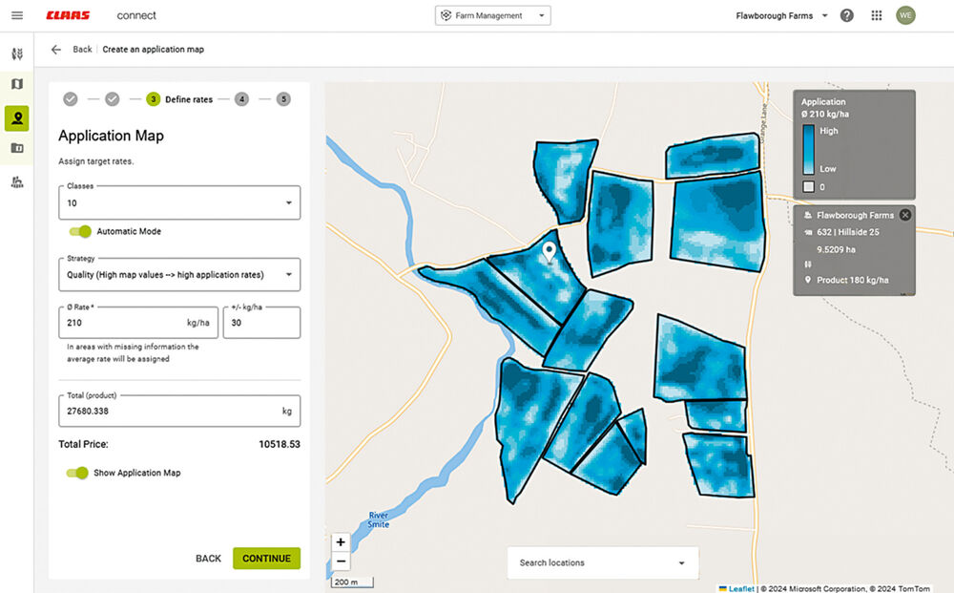Turn off Show Application Map toggle

point(77,473)
